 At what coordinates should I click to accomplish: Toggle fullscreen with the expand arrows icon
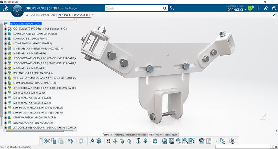(x=274, y=15)
